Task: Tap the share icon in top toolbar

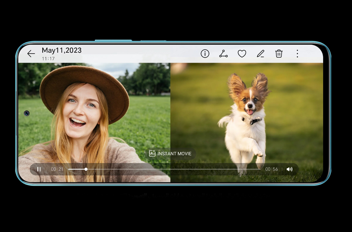Action: pos(223,54)
